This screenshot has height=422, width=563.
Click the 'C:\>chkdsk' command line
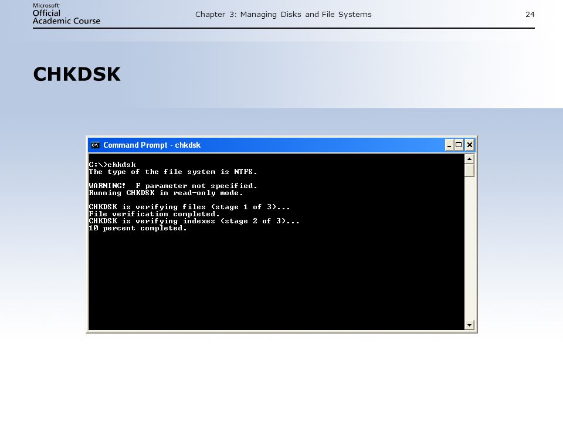pos(113,165)
